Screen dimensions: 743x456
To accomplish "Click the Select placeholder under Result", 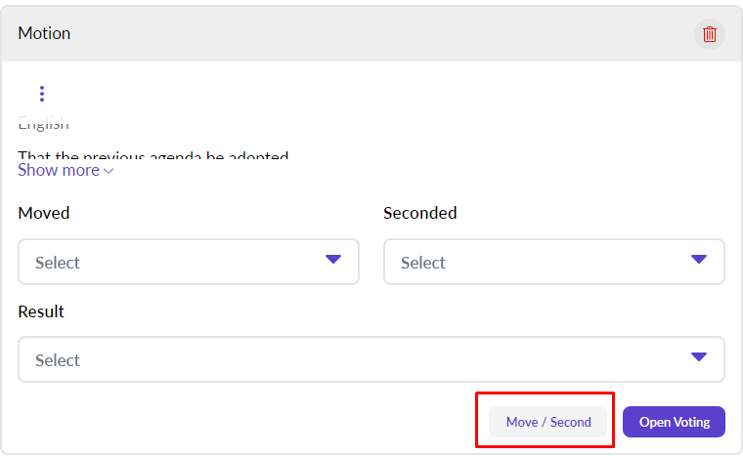I will coord(58,360).
